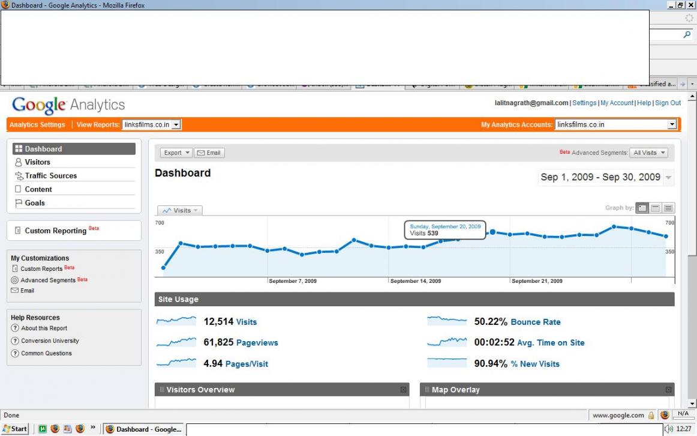
Task: Open Conversion University help link
Action: point(50,341)
